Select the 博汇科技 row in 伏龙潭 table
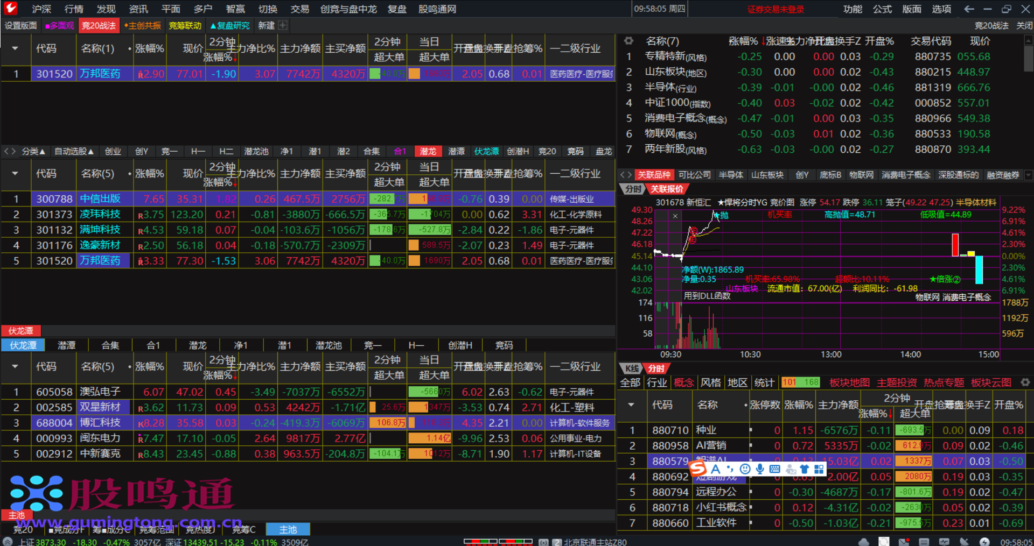This screenshot has height=546, width=1034. point(308,423)
